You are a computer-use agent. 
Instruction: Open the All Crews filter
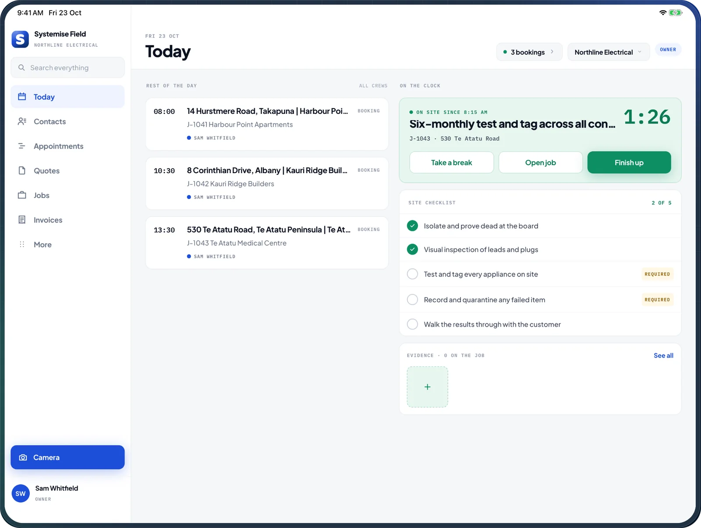coord(373,86)
